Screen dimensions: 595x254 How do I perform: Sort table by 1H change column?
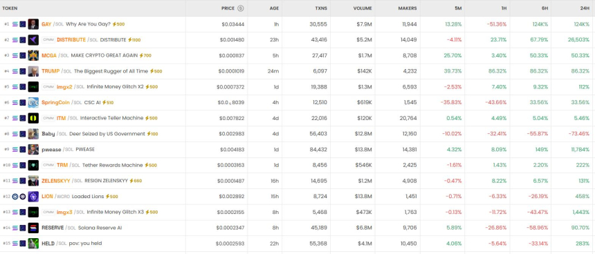coord(503,8)
